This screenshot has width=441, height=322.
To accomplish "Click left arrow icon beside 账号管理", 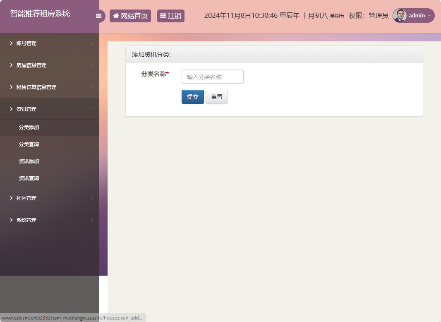I will tap(11, 43).
